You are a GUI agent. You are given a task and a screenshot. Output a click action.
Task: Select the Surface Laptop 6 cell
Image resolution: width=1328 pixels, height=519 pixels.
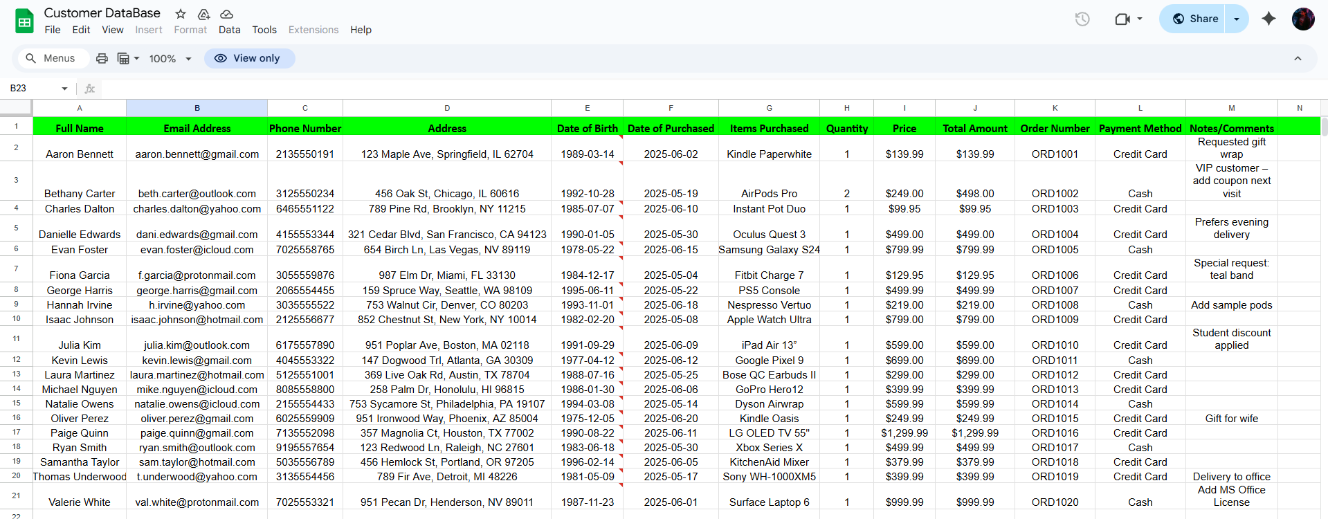coord(770,496)
